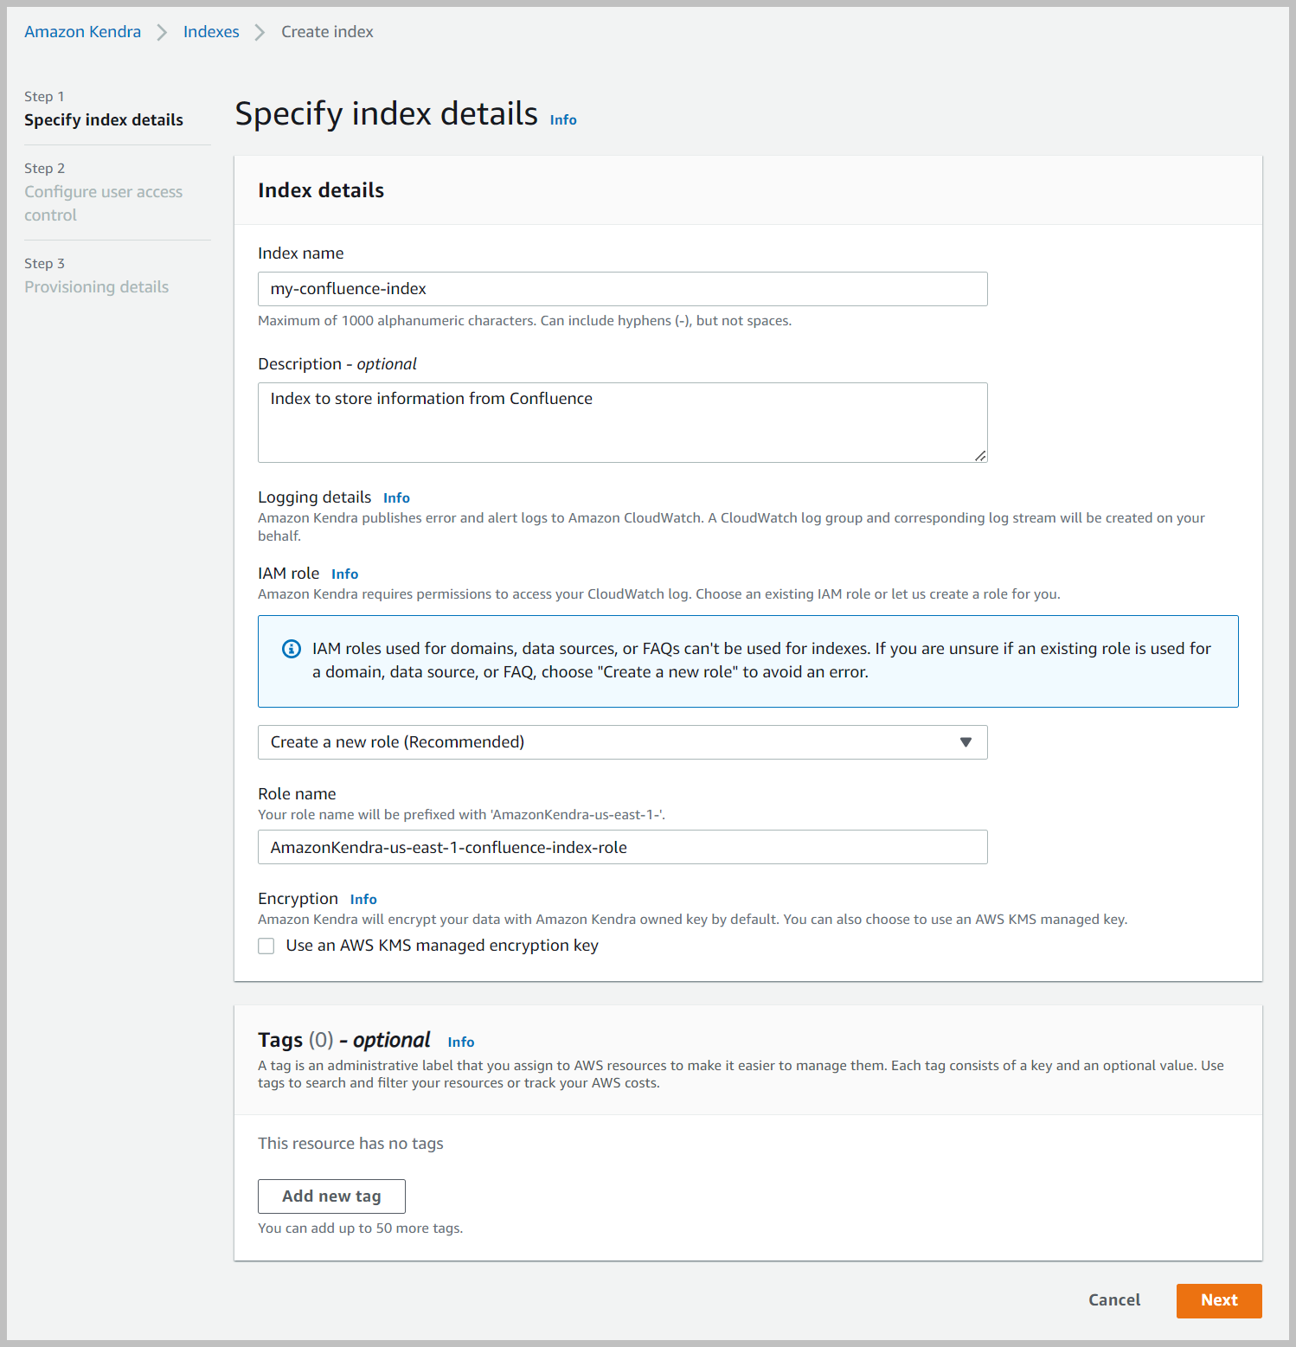The width and height of the screenshot is (1296, 1347).
Task: Select Step 2 Configure user access control
Action: tap(103, 203)
